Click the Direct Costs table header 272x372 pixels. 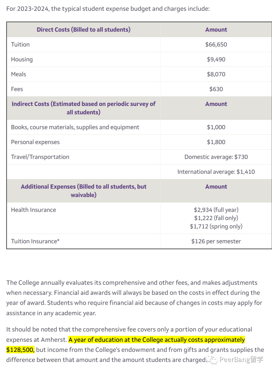84,30
